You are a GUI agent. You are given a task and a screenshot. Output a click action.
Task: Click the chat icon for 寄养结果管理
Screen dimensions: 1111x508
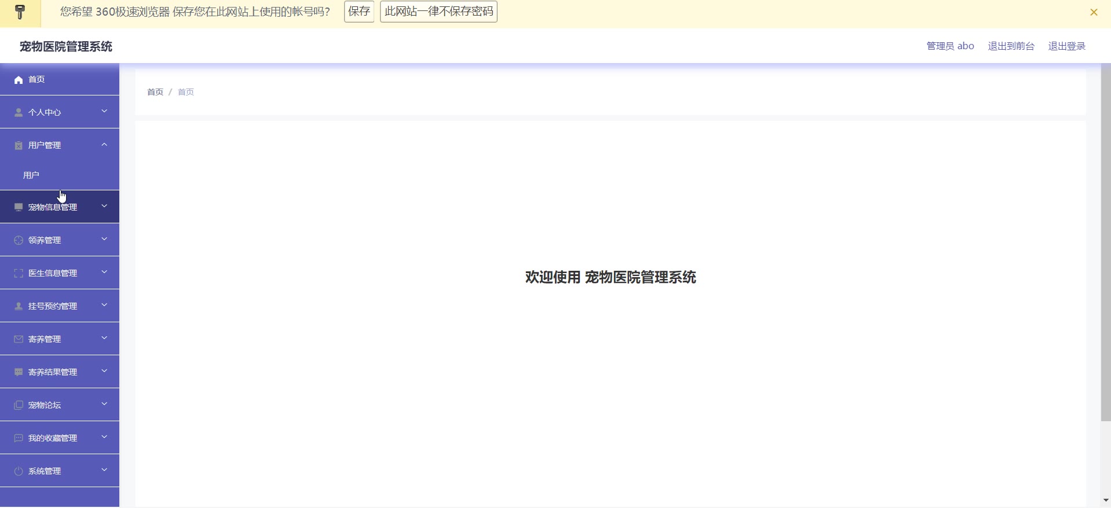(19, 373)
